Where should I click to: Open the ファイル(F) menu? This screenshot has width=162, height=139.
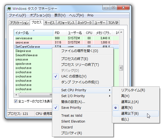[17, 15]
